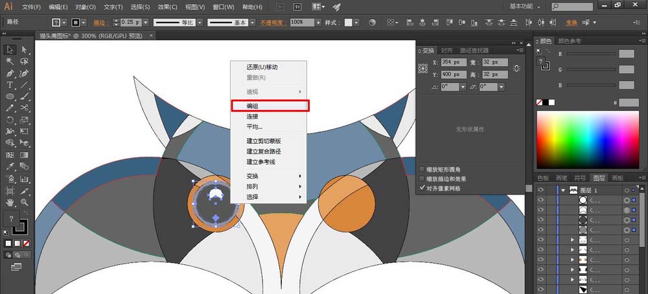This screenshot has width=648, height=294.
Task: Open the 文件(F) menu
Action: (31, 7)
